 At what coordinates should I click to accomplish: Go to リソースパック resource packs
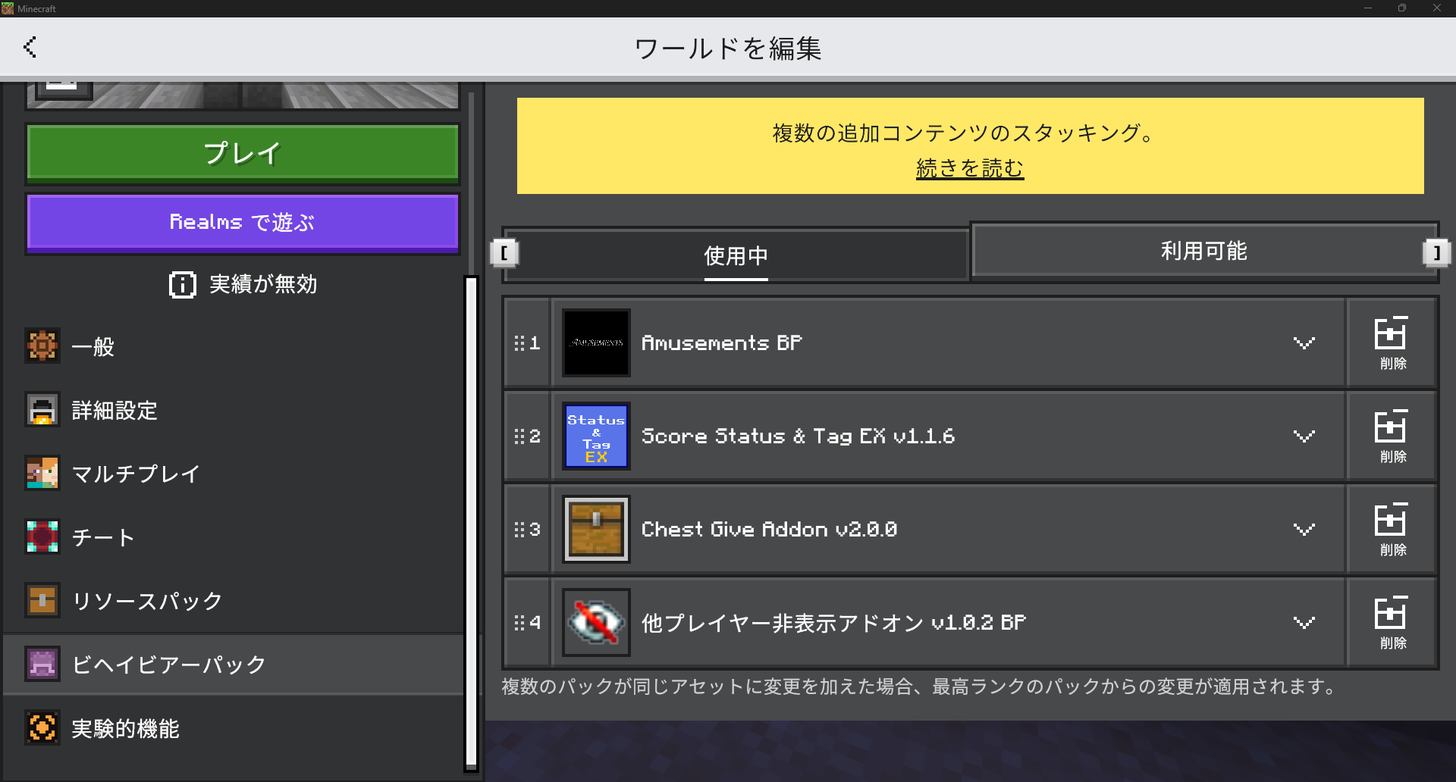[146, 601]
